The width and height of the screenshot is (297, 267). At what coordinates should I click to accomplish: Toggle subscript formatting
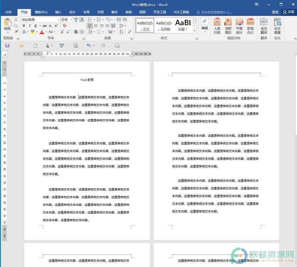(50, 25)
